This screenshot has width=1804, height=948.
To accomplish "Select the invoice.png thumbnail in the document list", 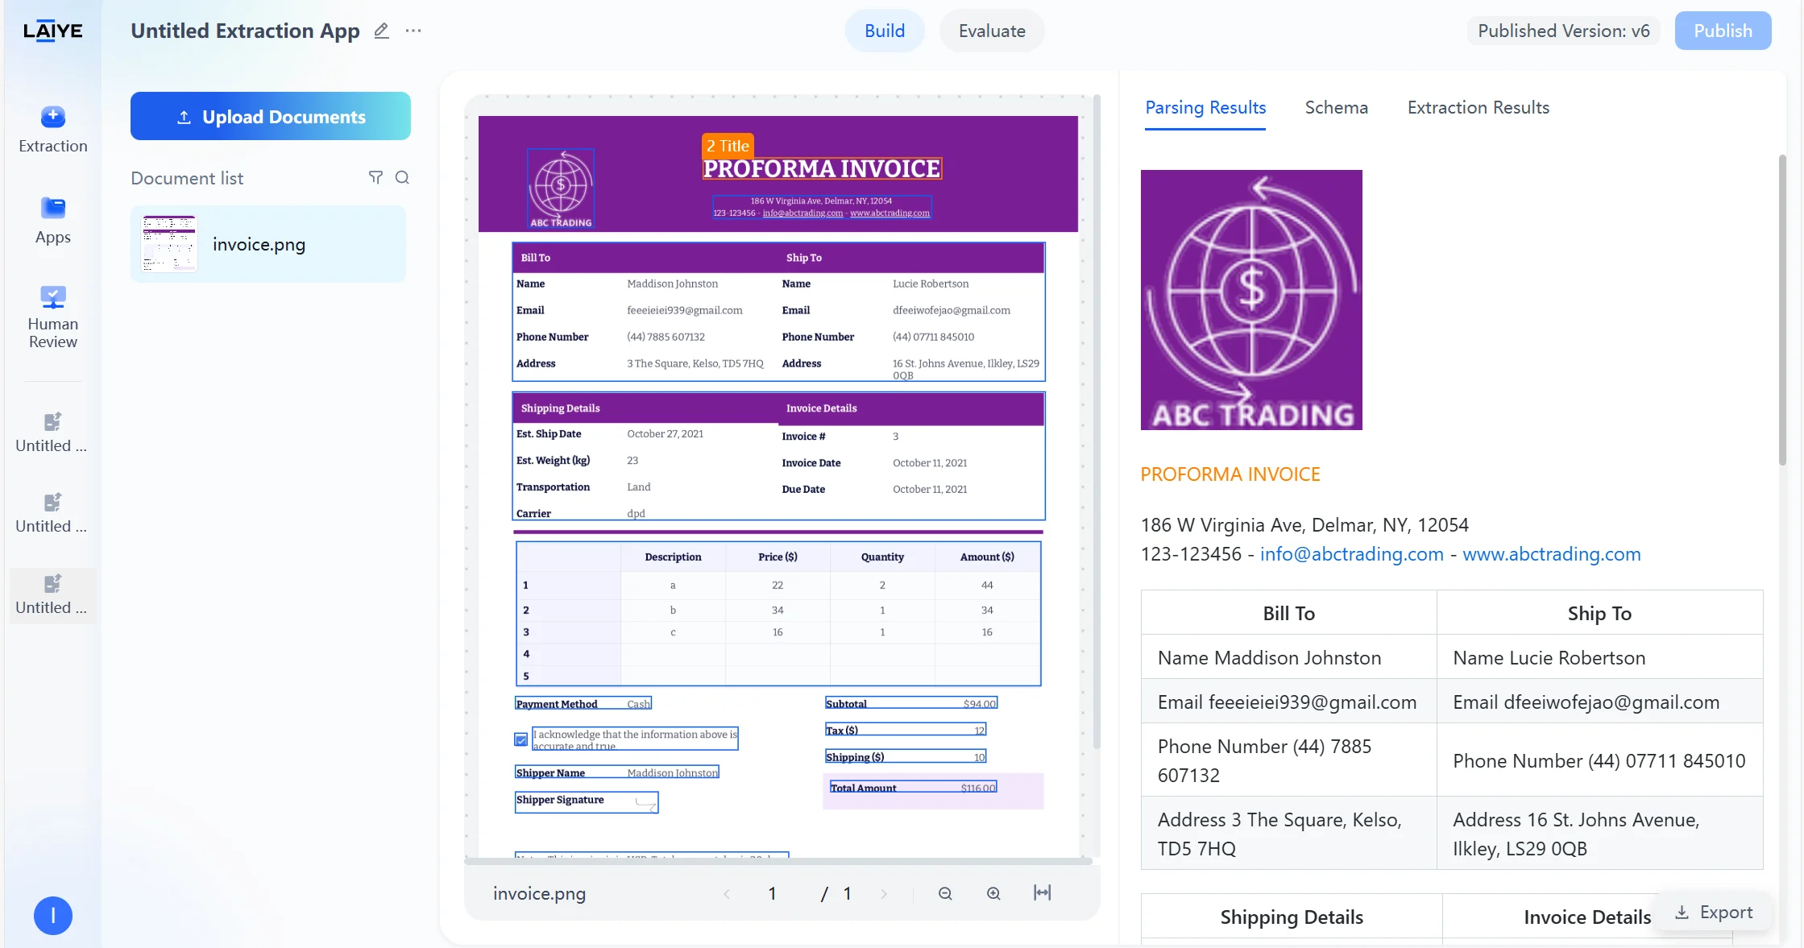I will (x=169, y=243).
